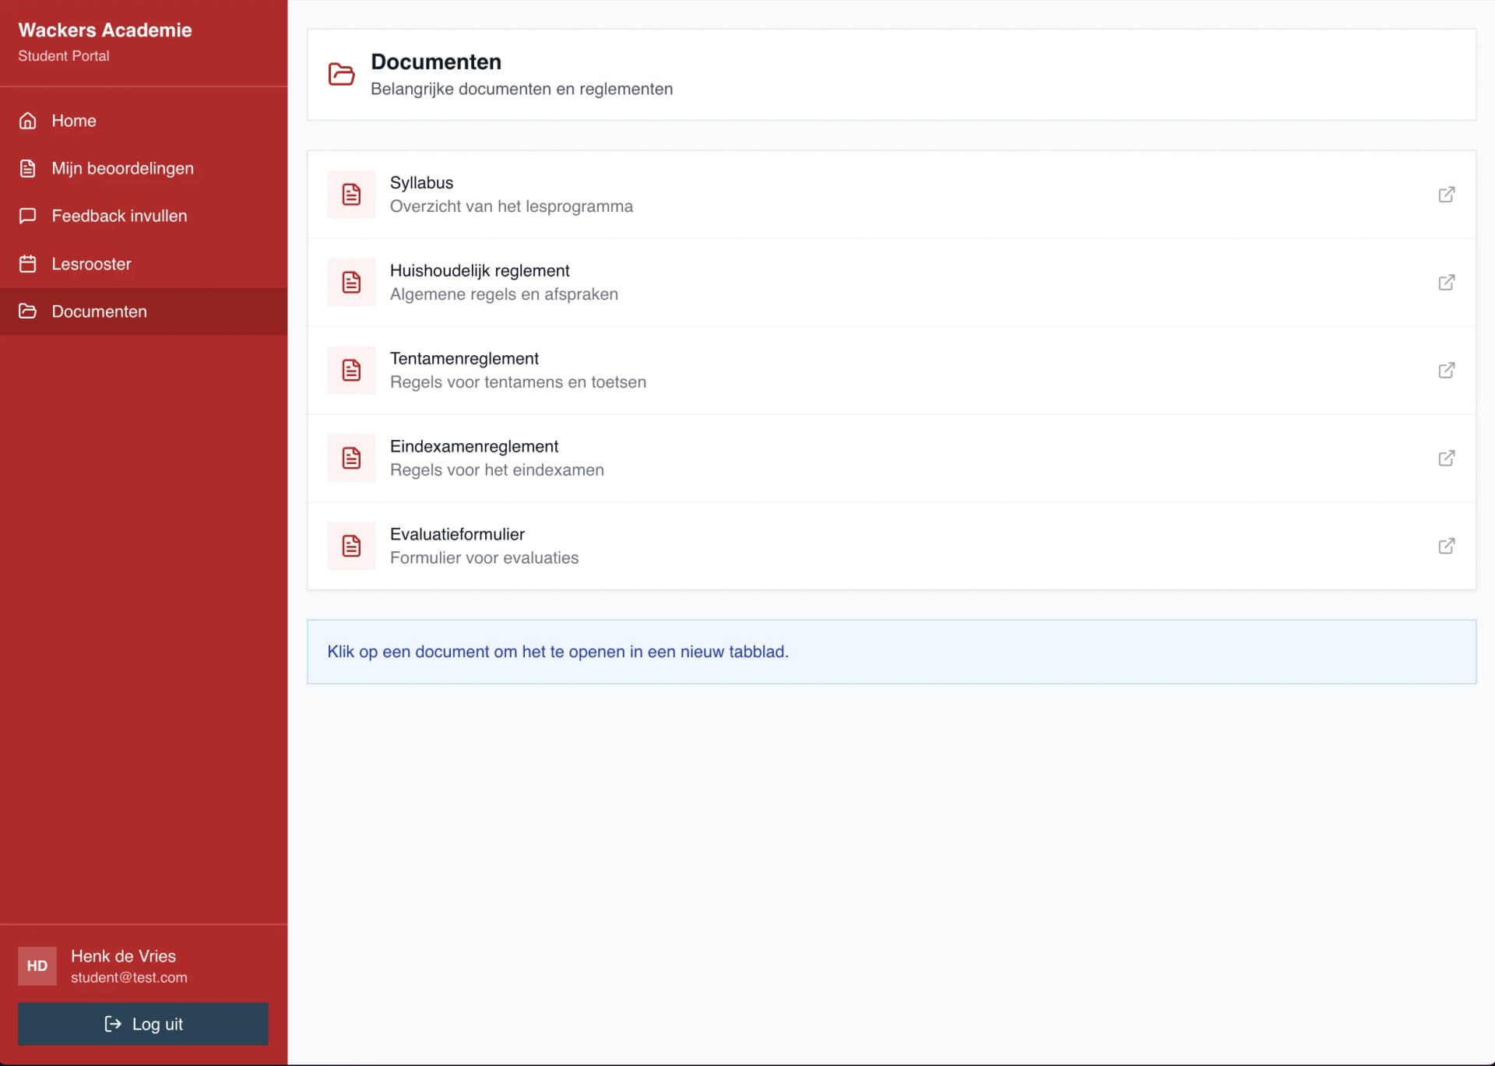
Task: Open Eindexamenreglement via its external link icon
Action: point(1447,458)
